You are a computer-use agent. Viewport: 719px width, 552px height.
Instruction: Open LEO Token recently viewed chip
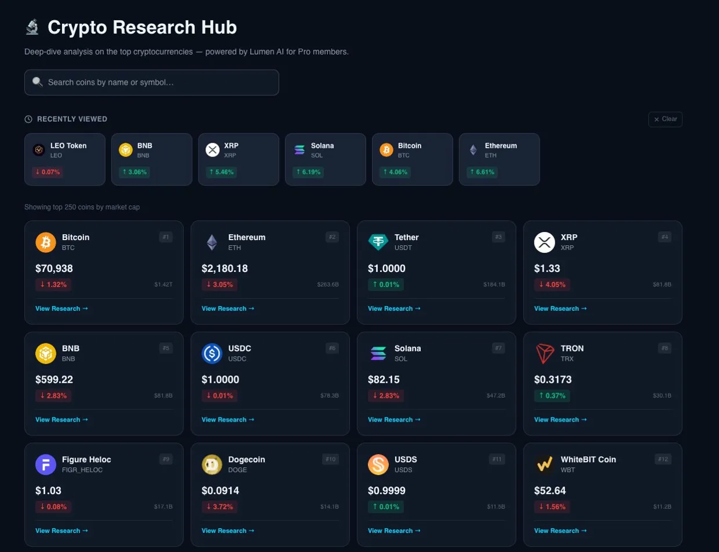pyautogui.click(x=65, y=159)
